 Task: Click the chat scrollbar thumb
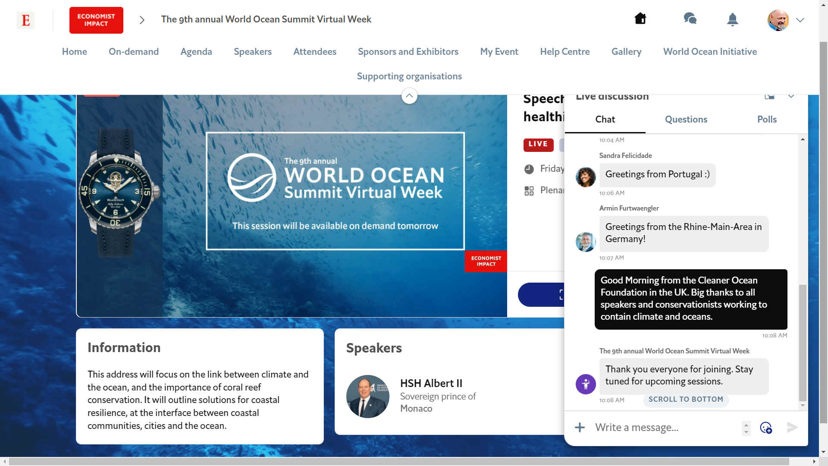[x=803, y=343]
